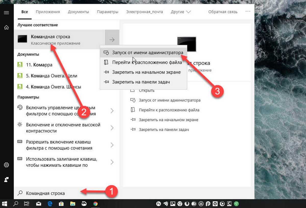
Task: Expand the high contrast settings result chevron
Action: pyautogui.click(x=112, y=128)
